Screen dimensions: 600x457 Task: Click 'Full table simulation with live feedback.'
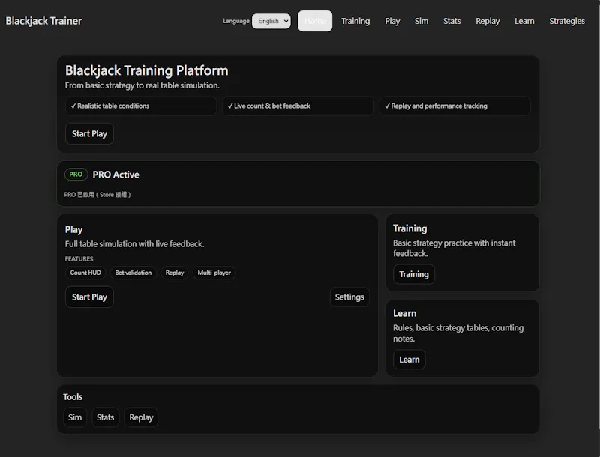pos(135,244)
